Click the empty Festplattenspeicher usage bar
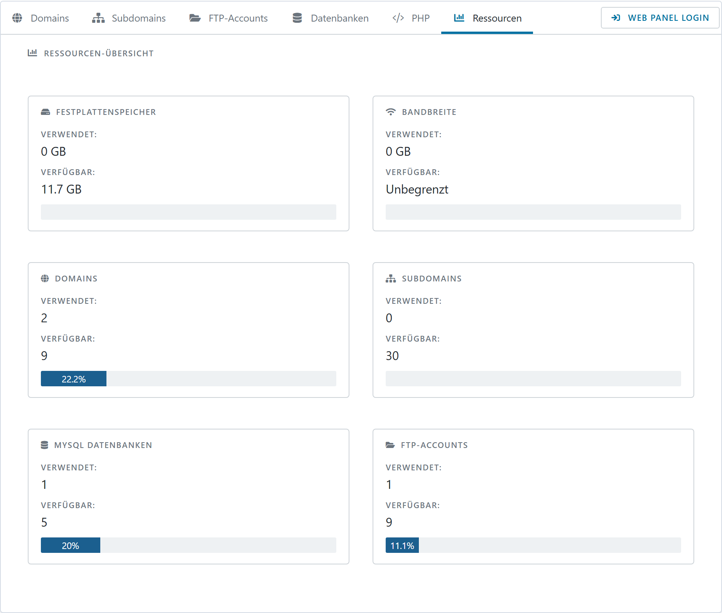 coord(189,212)
